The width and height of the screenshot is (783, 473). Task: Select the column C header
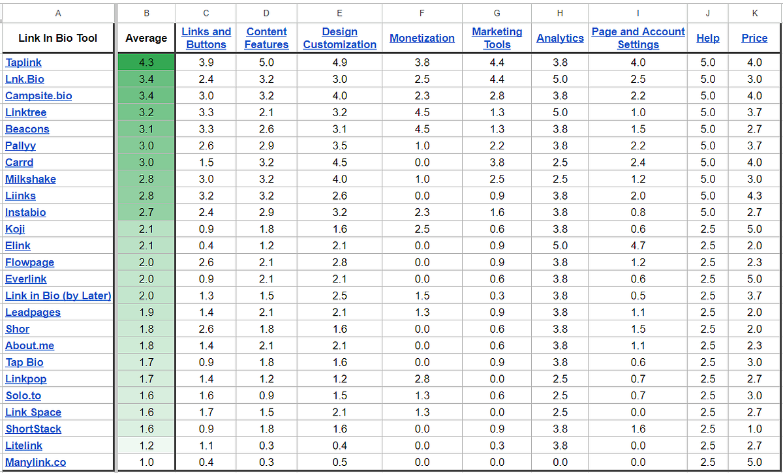(x=206, y=12)
